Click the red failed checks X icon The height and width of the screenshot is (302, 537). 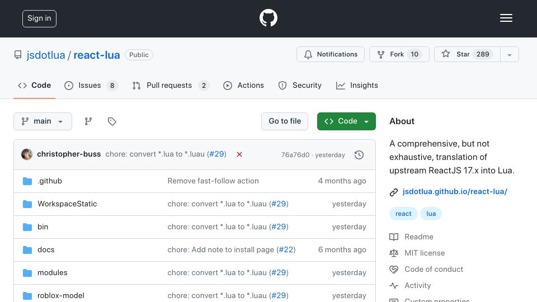click(239, 154)
